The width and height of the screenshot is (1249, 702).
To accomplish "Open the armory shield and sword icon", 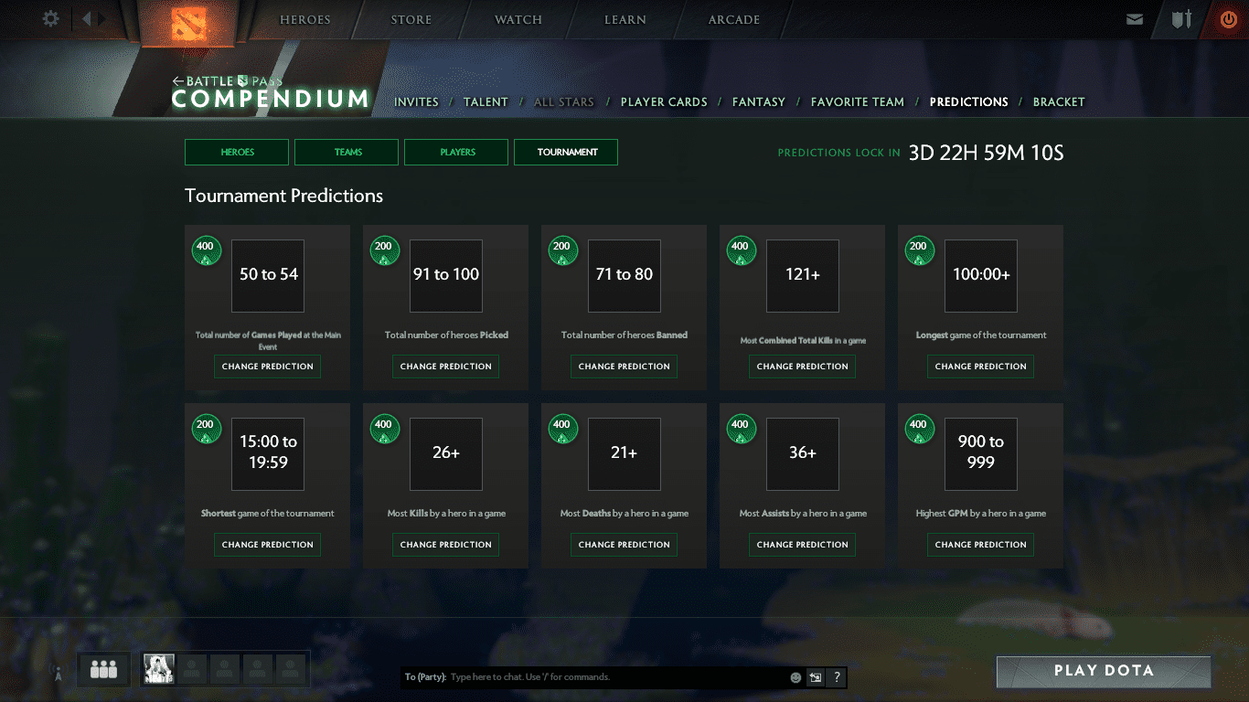I will [x=1181, y=19].
